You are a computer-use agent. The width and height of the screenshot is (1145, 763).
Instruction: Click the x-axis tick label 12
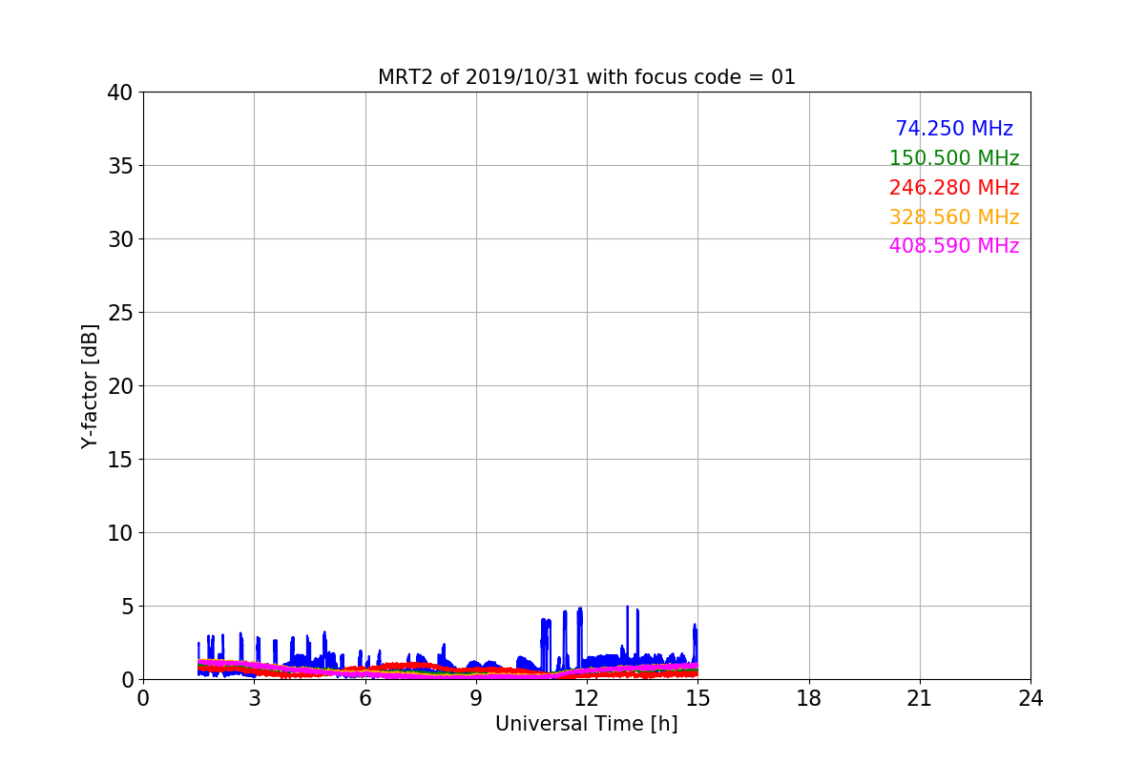point(587,698)
